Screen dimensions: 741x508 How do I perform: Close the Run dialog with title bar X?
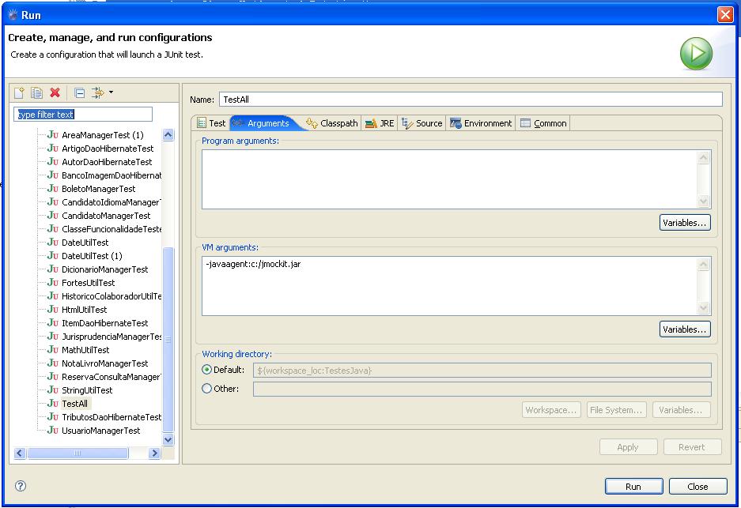[x=725, y=15]
